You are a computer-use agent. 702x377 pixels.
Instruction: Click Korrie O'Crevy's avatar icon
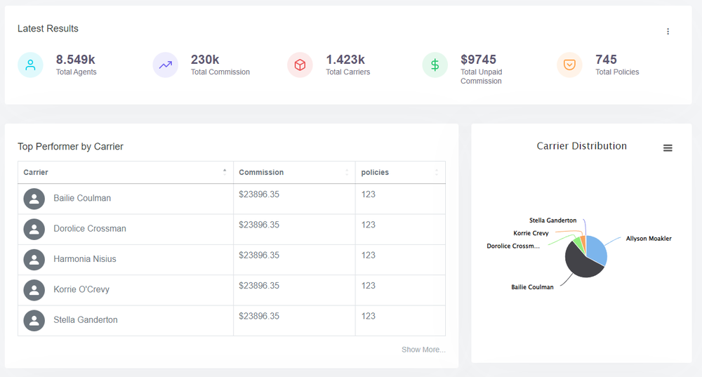34,290
